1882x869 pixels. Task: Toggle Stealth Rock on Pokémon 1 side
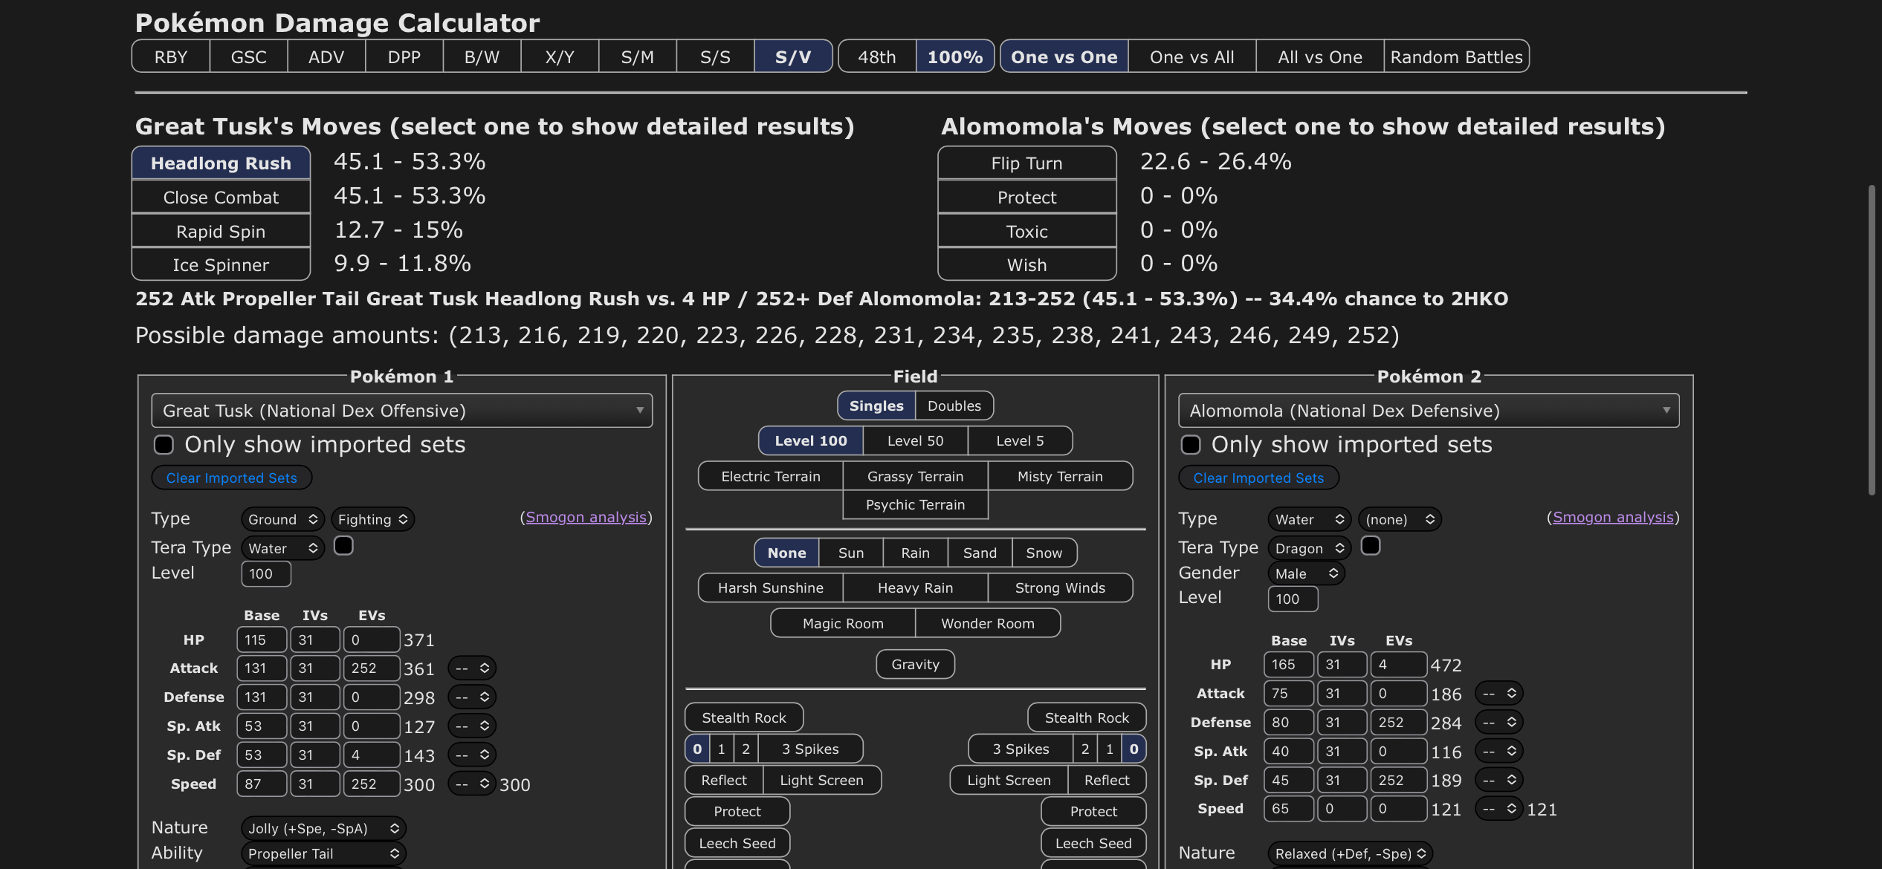click(x=744, y=717)
